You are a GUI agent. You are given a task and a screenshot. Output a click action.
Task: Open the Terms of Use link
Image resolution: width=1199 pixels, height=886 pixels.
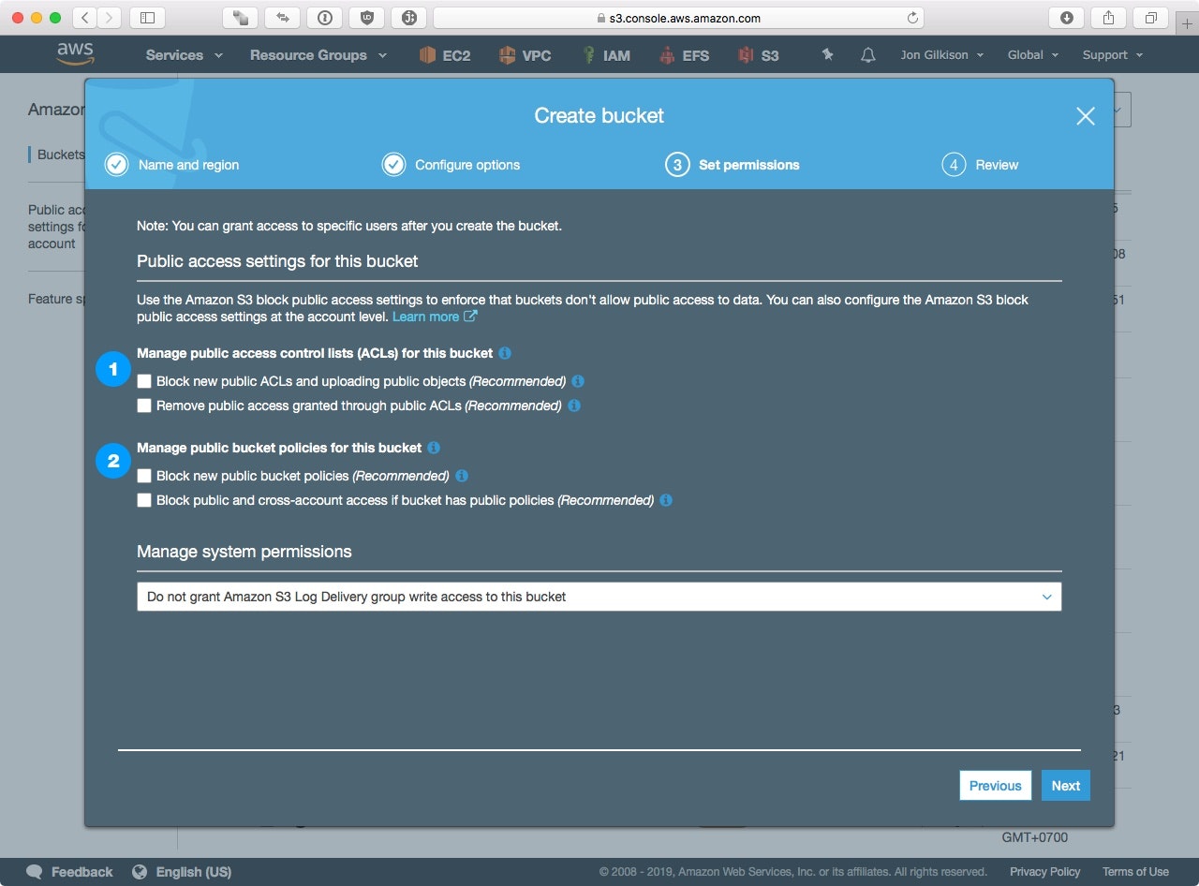1135,872
